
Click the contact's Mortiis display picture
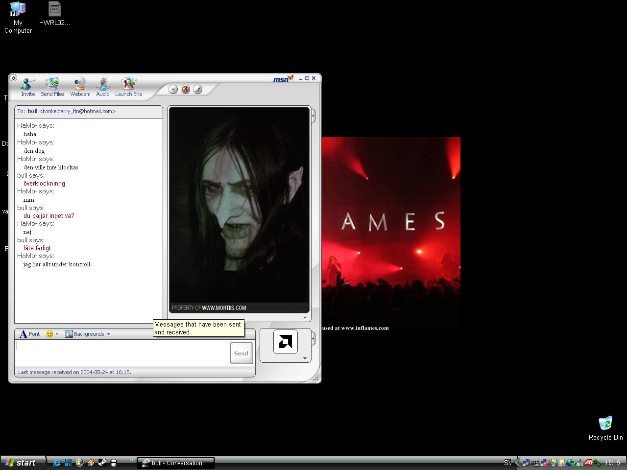pos(239,210)
